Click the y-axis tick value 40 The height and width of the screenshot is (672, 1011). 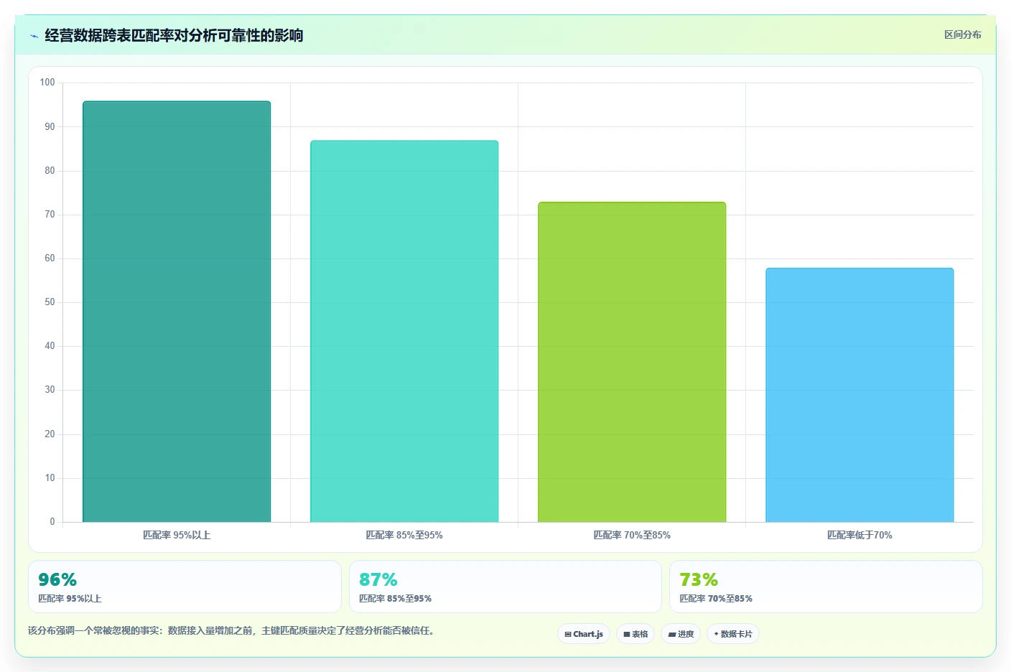50,345
